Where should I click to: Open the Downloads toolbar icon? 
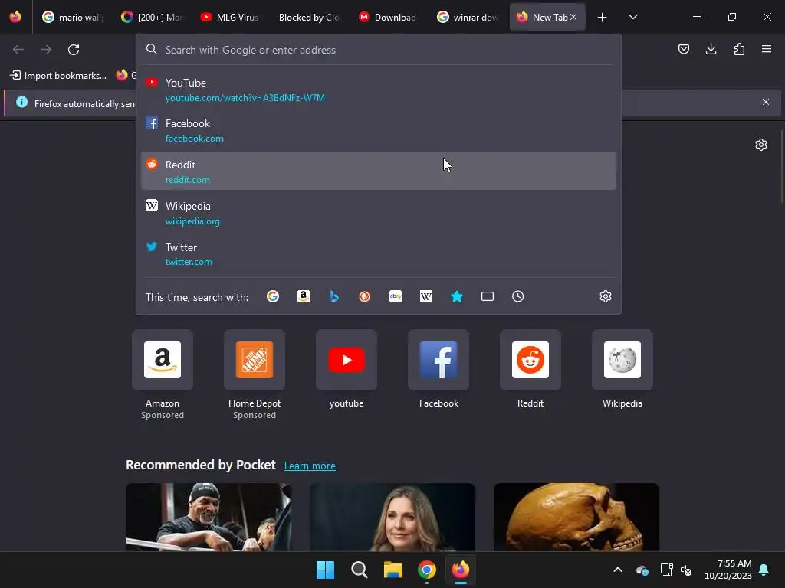[711, 49]
